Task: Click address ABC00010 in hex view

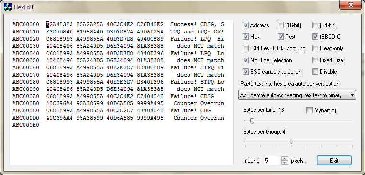Action: point(26,32)
